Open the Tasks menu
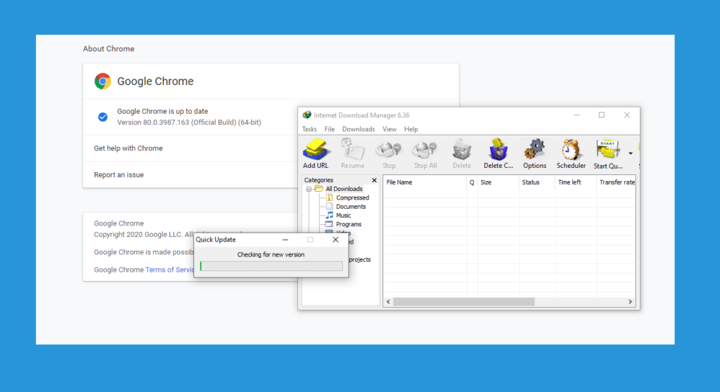 pos(309,129)
